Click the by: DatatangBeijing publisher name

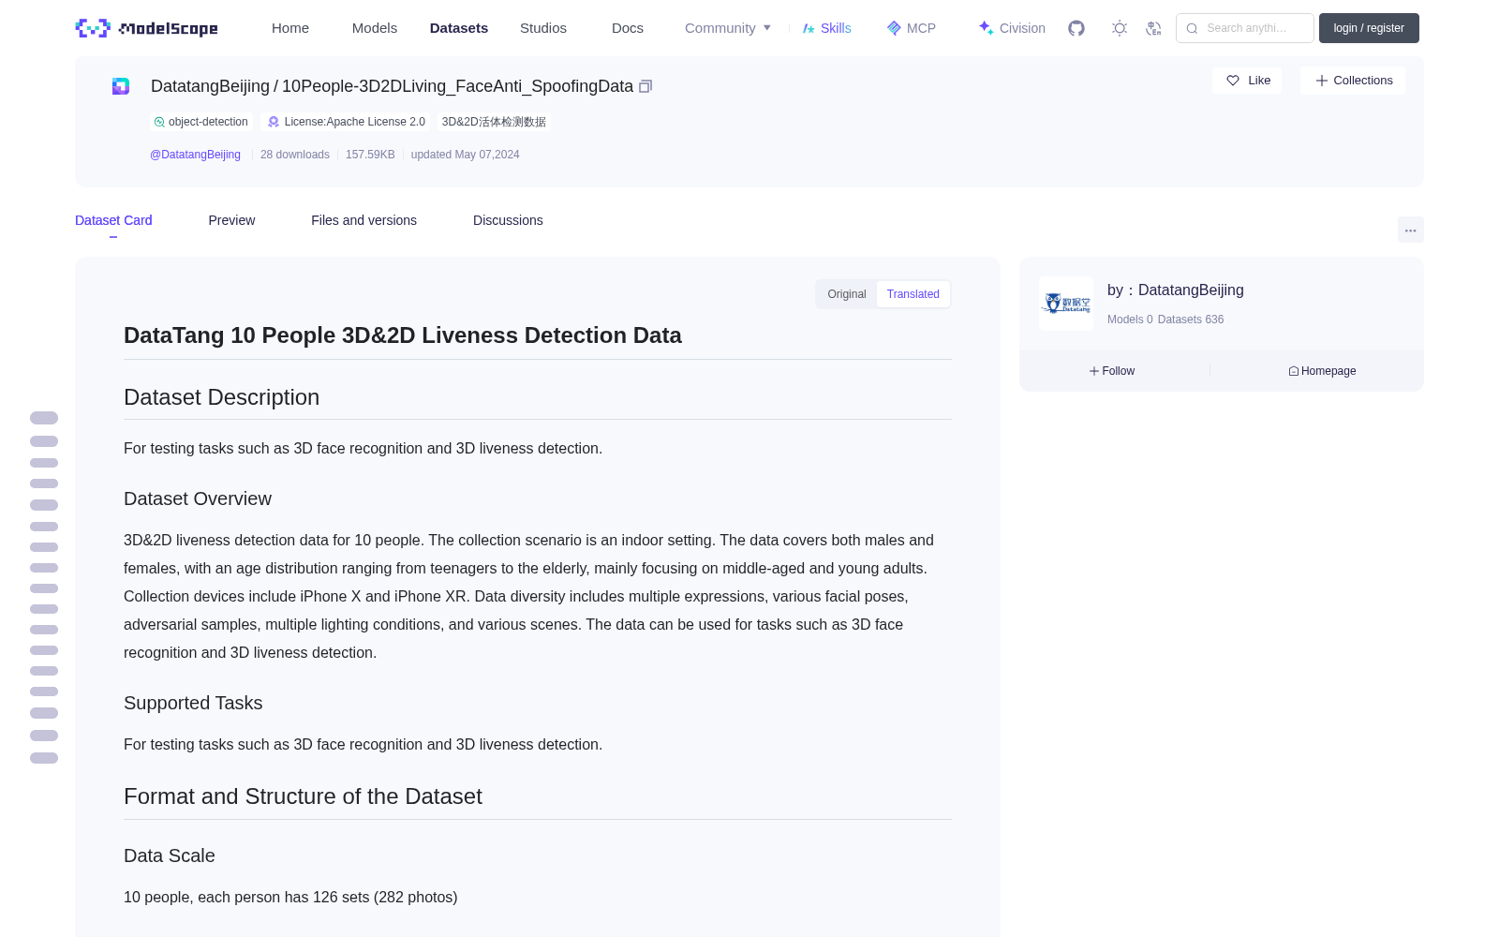click(x=1176, y=290)
